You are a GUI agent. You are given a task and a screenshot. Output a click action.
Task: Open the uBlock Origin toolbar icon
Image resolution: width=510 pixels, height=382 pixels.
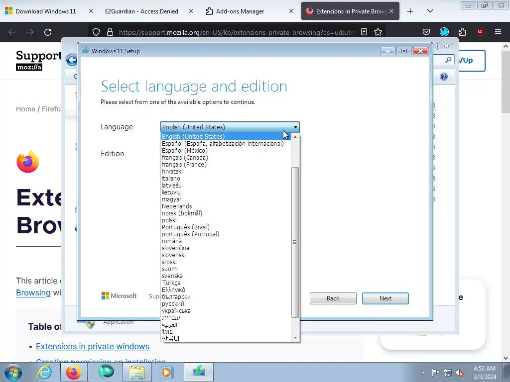coord(480,32)
